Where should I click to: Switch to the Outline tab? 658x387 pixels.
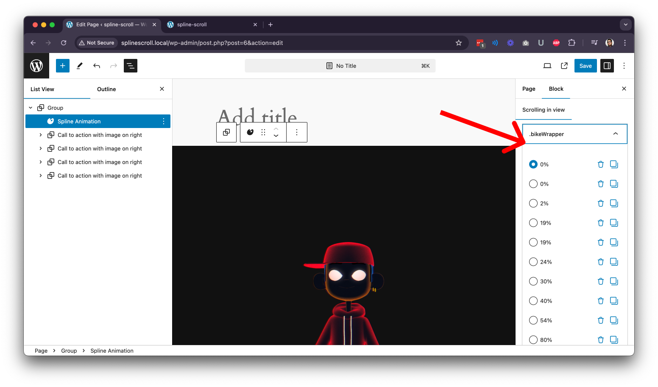click(x=106, y=89)
